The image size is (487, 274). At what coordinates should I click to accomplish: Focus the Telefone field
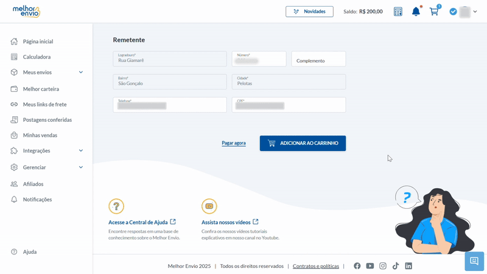[x=170, y=105]
